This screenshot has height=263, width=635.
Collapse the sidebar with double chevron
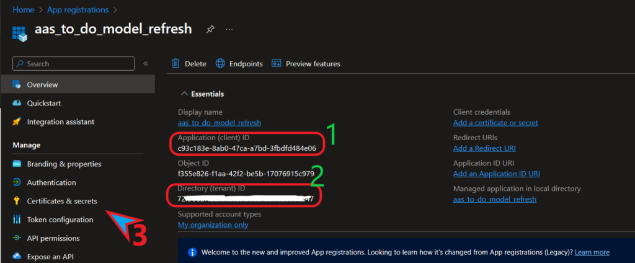[x=146, y=64]
